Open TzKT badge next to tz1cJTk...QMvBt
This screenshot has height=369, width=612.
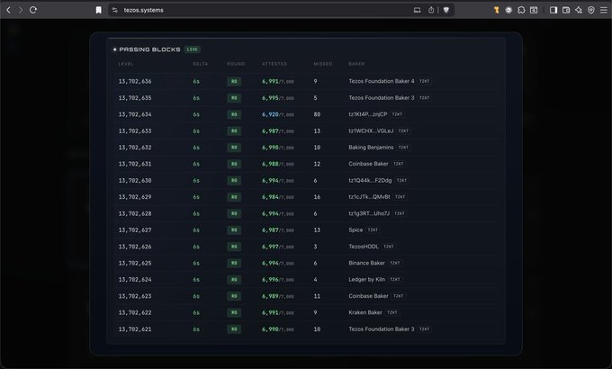click(400, 197)
